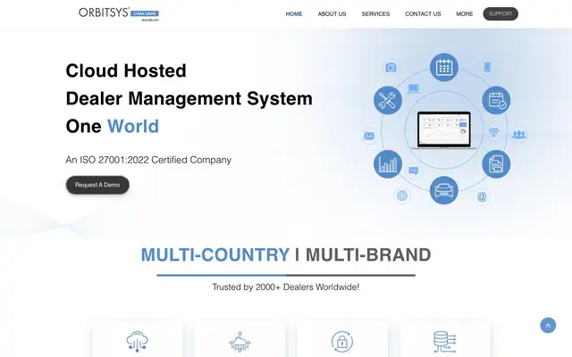Click the small laptop icon in the ring
The width and height of the screenshot is (572, 357).
pyautogui.click(x=413, y=88)
